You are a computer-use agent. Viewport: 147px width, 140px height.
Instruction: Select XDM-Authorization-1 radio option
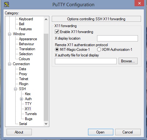click(99, 50)
